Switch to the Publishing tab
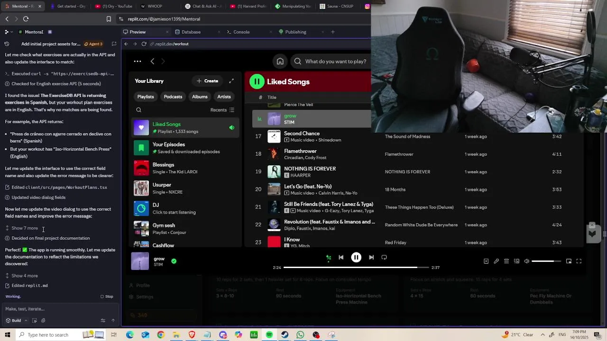Image resolution: width=607 pixels, height=341 pixels. (295, 32)
